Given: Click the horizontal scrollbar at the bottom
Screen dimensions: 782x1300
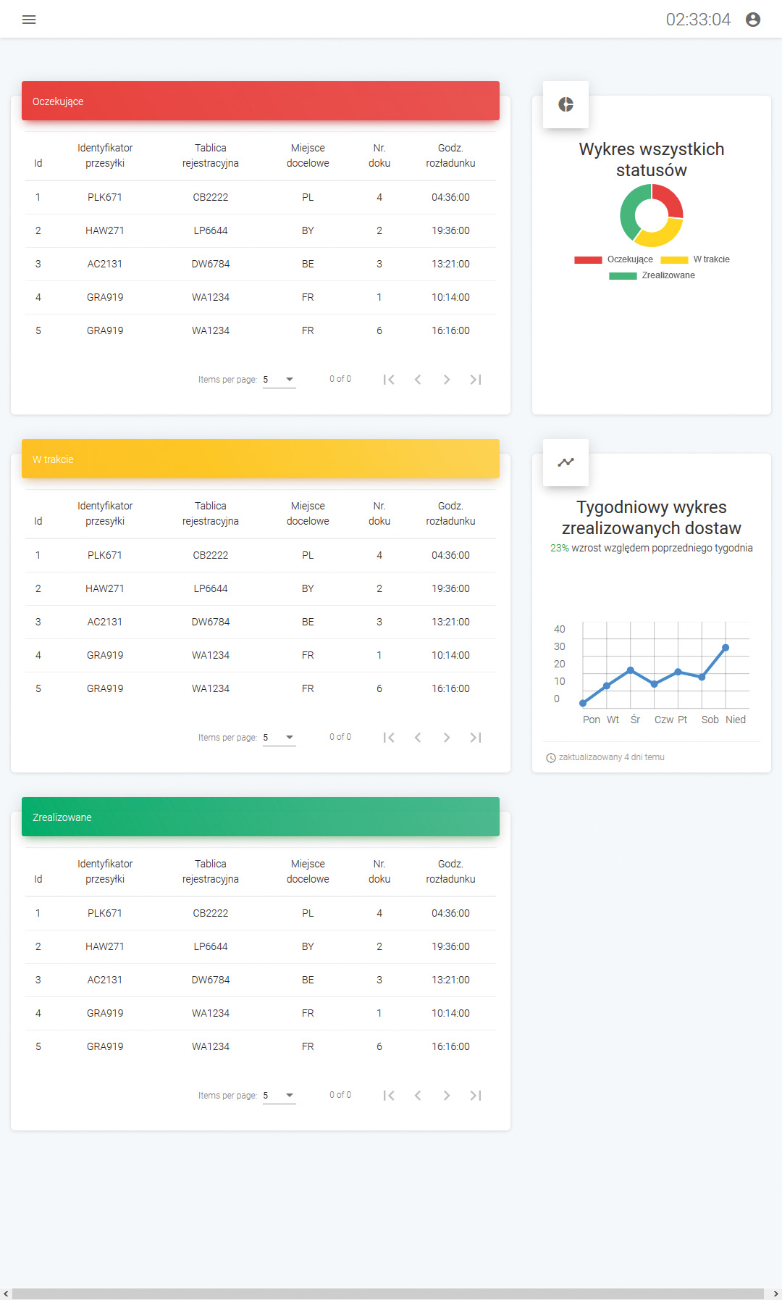Looking at the screenshot, I should click(388, 1293).
